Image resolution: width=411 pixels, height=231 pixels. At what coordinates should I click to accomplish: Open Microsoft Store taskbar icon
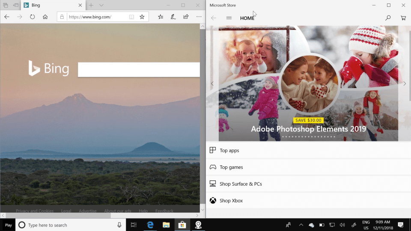pyautogui.click(x=182, y=225)
